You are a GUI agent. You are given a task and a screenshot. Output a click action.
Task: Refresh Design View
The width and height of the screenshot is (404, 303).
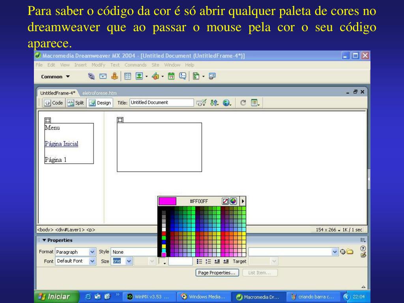coord(243,103)
